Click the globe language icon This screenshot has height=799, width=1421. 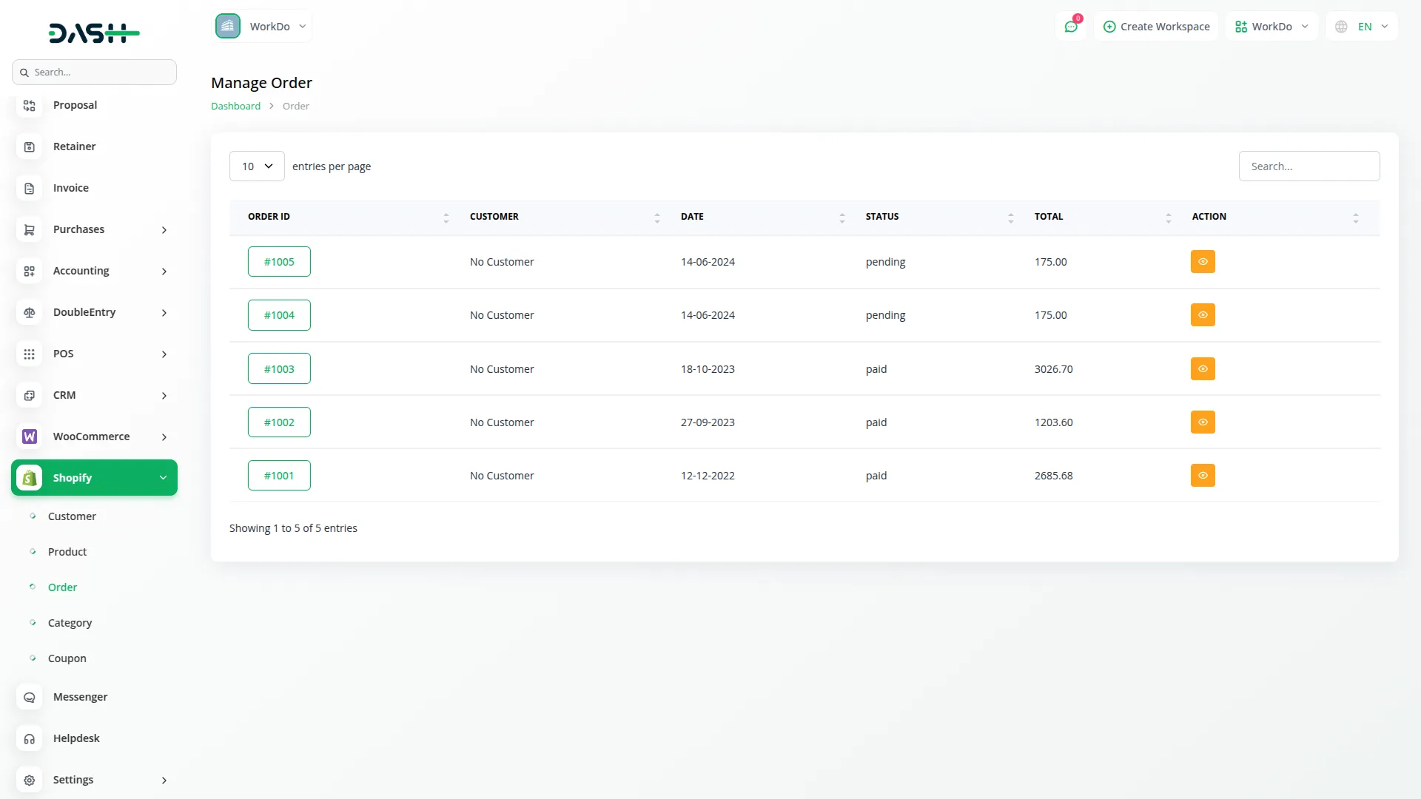pos(1341,26)
